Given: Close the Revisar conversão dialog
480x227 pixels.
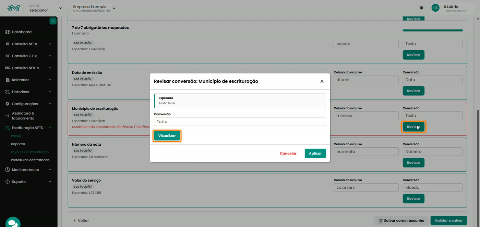Looking at the screenshot, I should point(322,81).
